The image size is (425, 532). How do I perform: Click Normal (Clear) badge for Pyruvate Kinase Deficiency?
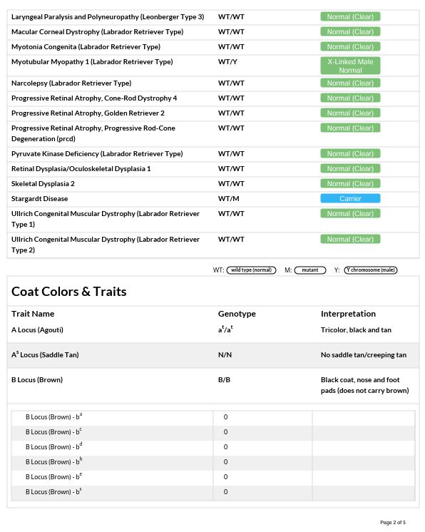(x=350, y=154)
